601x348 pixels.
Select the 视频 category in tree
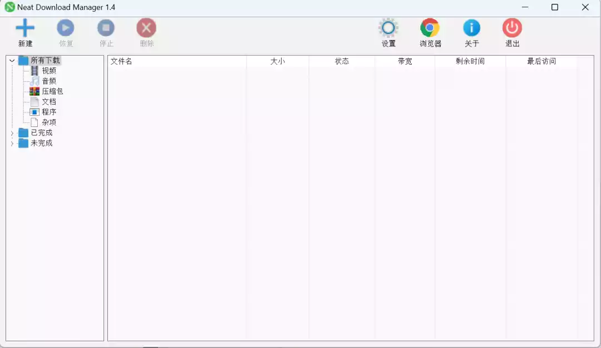(49, 71)
